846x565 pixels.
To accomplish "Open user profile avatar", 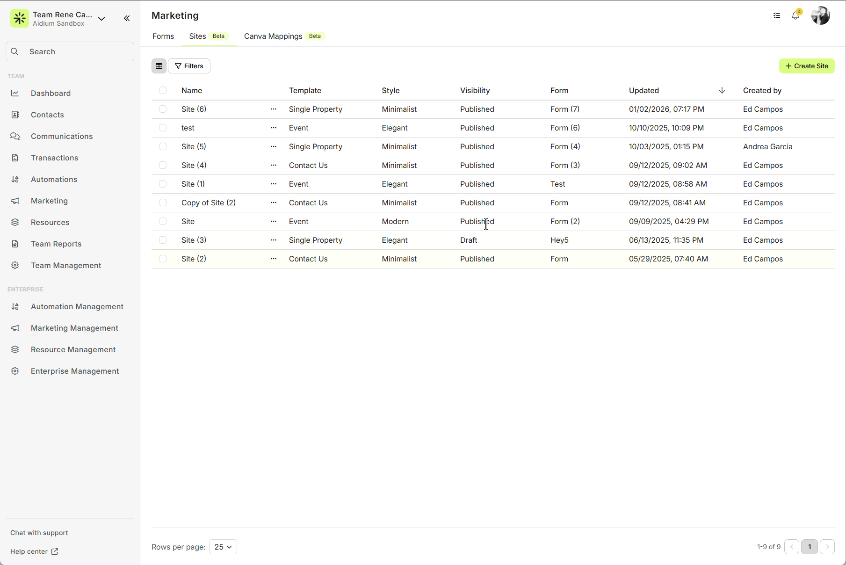I will [x=820, y=15].
